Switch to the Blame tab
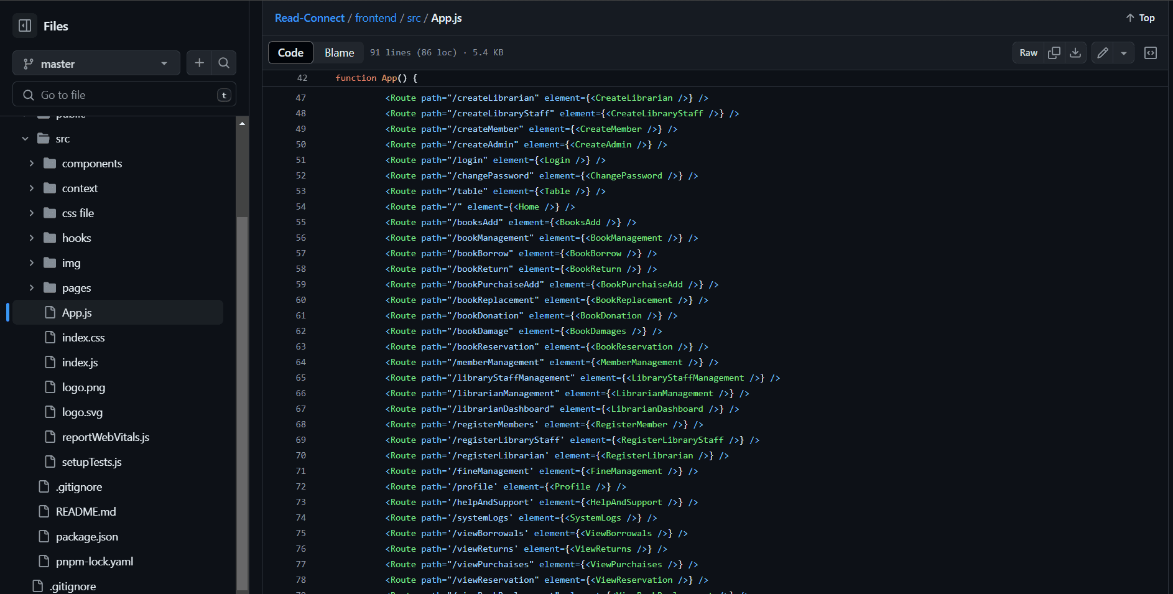 pyautogui.click(x=340, y=52)
